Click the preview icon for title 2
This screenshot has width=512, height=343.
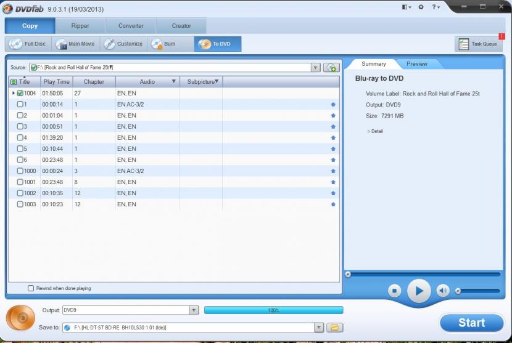333,115
